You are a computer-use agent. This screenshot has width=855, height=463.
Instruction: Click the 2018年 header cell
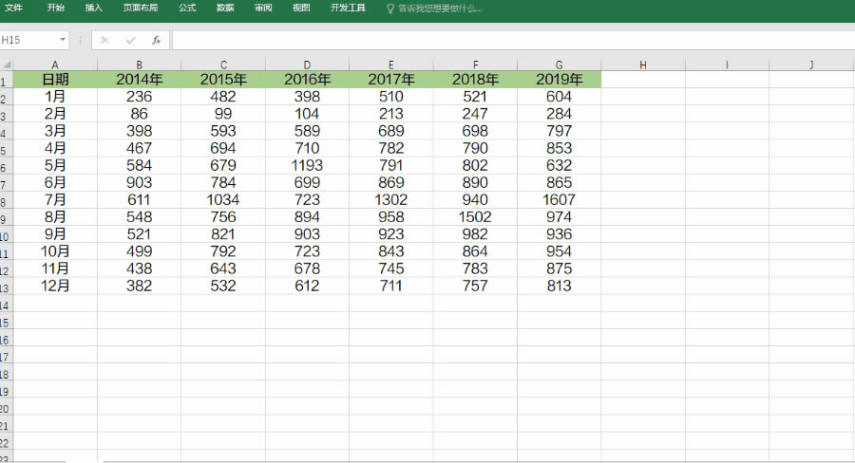pyautogui.click(x=475, y=80)
